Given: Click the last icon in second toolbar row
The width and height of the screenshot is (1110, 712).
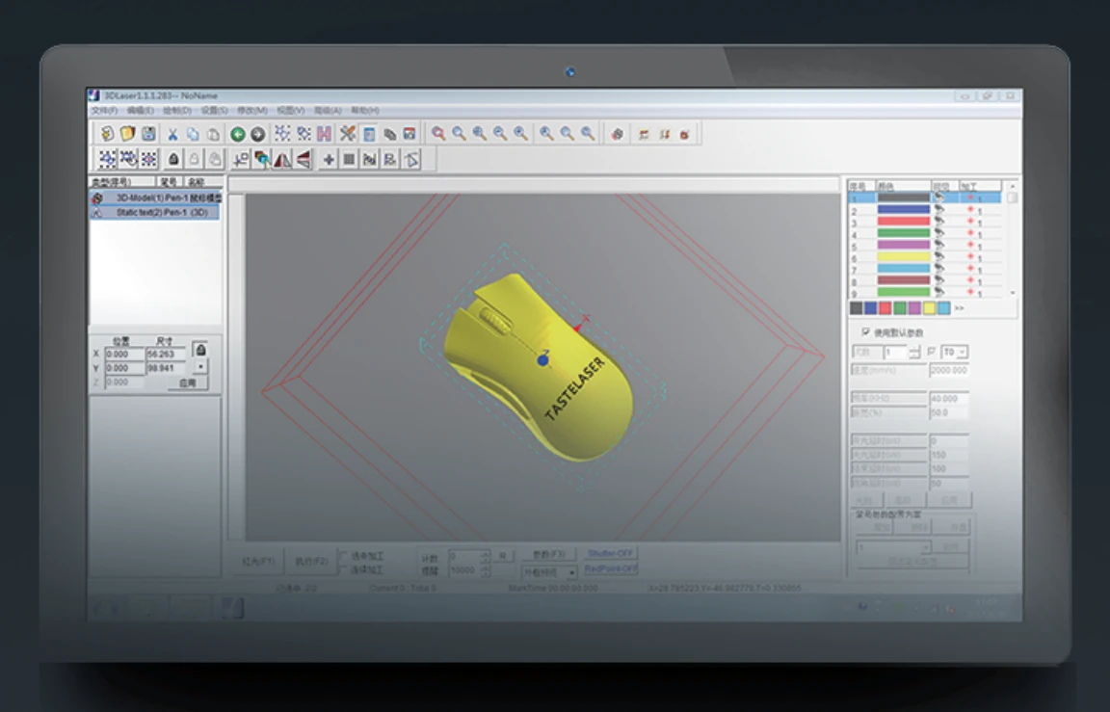Looking at the screenshot, I should coord(411,160).
